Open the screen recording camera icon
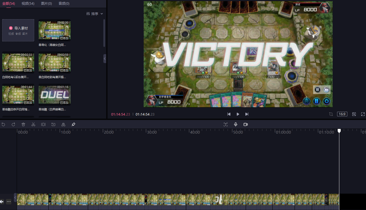Screen dimensions: 366x210 pyautogui.click(x=246, y=124)
